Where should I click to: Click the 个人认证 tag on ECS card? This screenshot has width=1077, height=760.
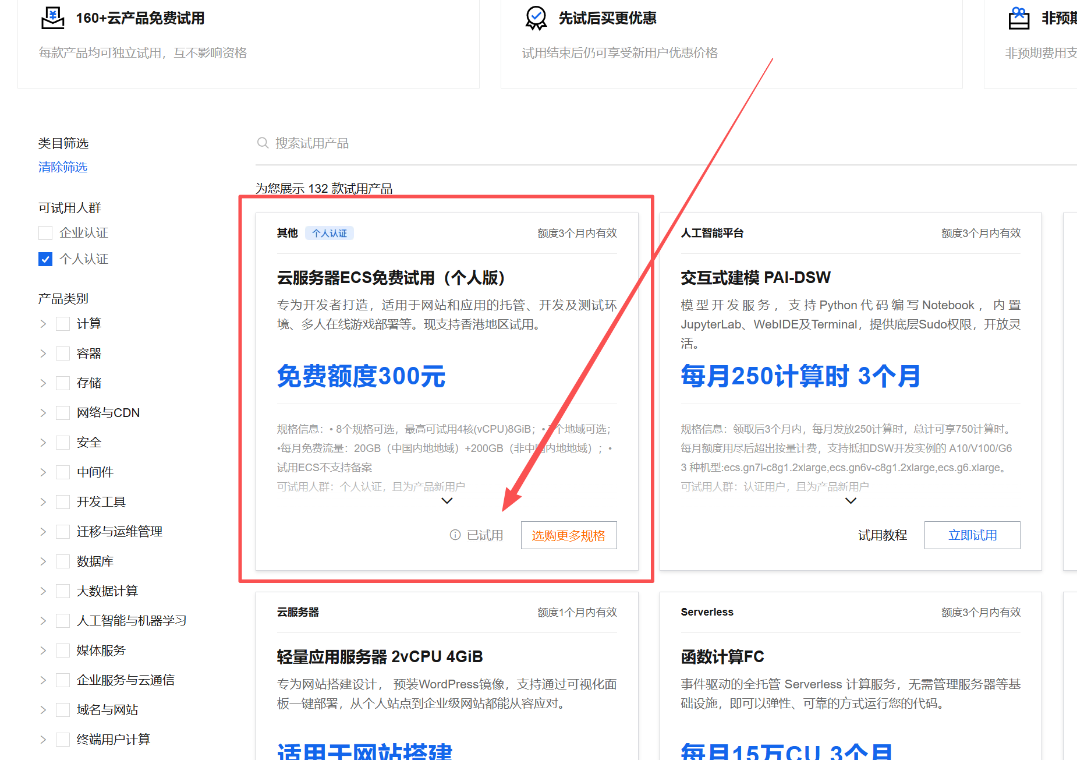click(x=330, y=233)
